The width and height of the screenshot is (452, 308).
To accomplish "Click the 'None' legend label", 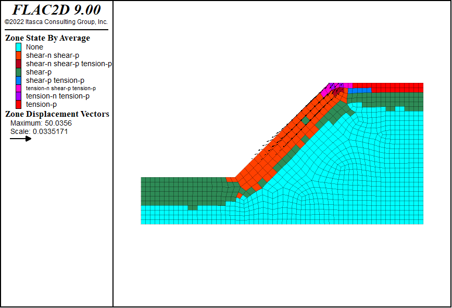I will (34, 47).
